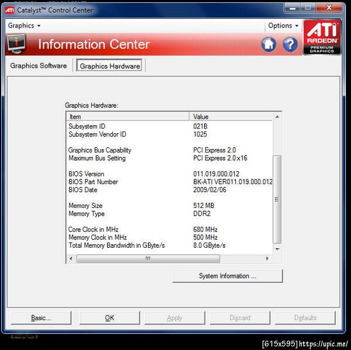This screenshot has width=351, height=350.
Task: Select the BIOS Part Number row
Action: 170,182
